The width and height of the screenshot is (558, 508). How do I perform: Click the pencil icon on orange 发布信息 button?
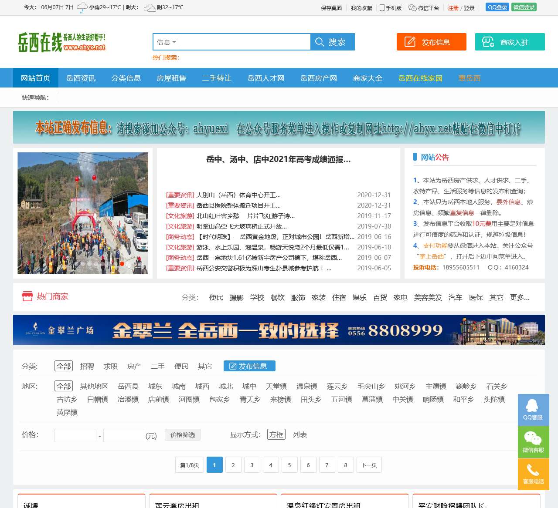tap(410, 41)
